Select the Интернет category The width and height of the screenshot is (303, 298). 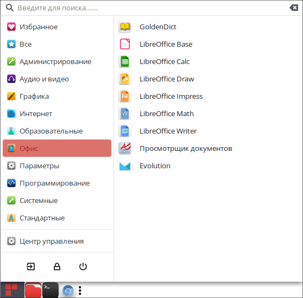point(57,114)
